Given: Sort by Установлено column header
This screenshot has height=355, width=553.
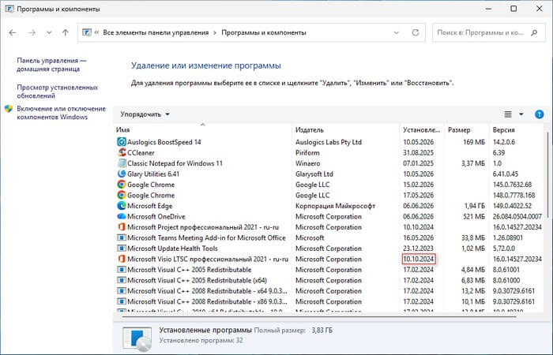Looking at the screenshot, I should tap(421, 130).
